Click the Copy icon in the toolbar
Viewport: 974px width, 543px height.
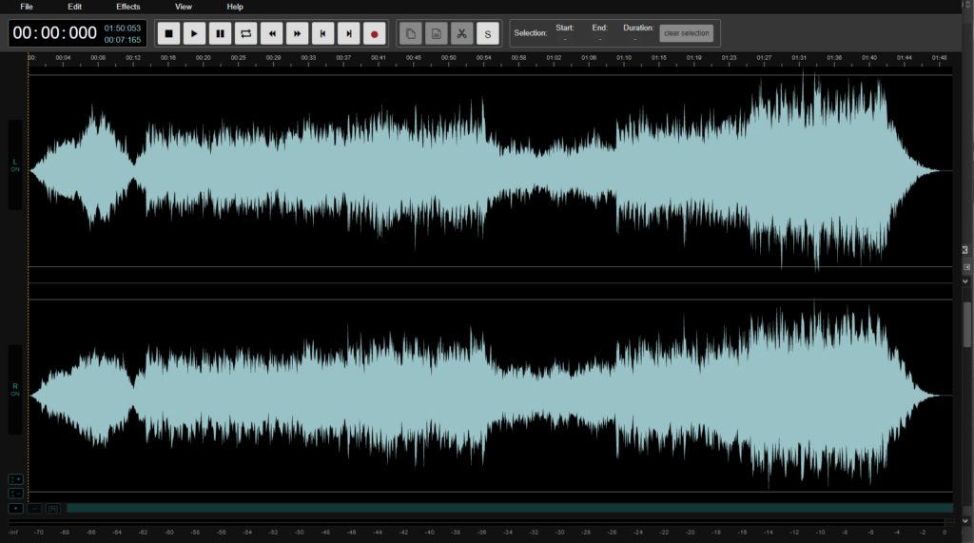410,34
